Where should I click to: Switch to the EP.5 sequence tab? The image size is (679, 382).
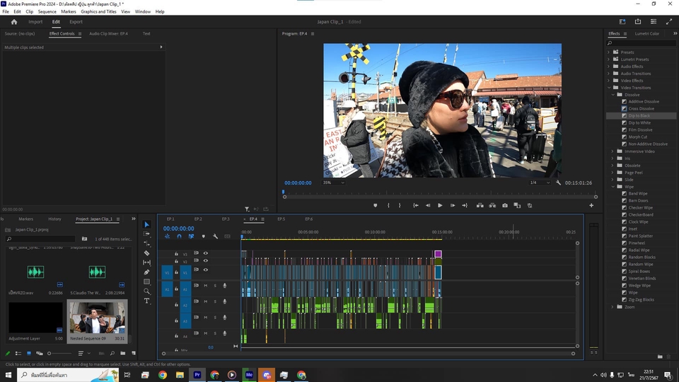pos(281,219)
